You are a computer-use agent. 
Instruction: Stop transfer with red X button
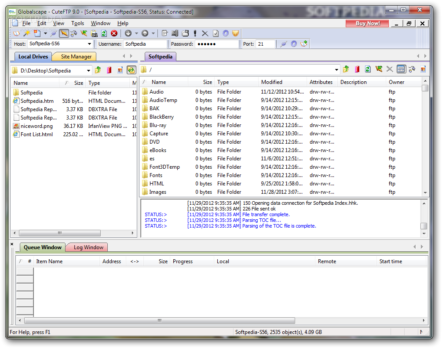click(114, 33)
